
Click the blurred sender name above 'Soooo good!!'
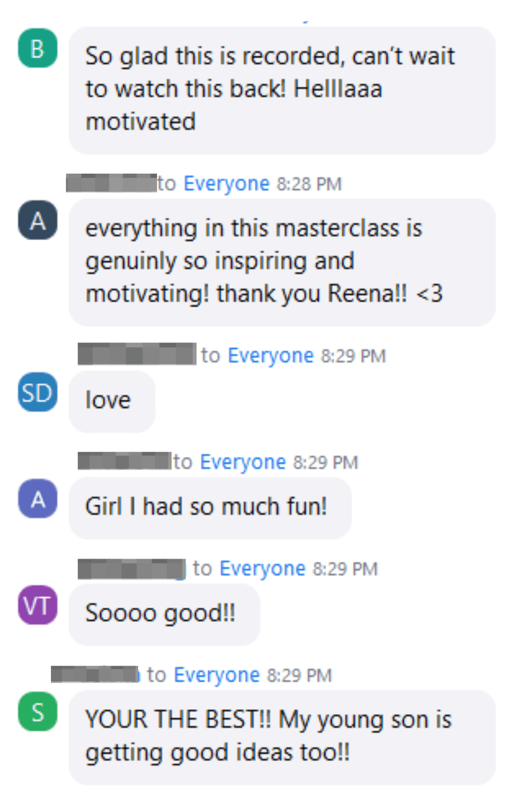(x=132, y=569)
